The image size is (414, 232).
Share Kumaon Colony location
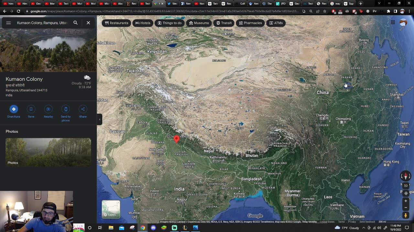(x=83, y=111)
